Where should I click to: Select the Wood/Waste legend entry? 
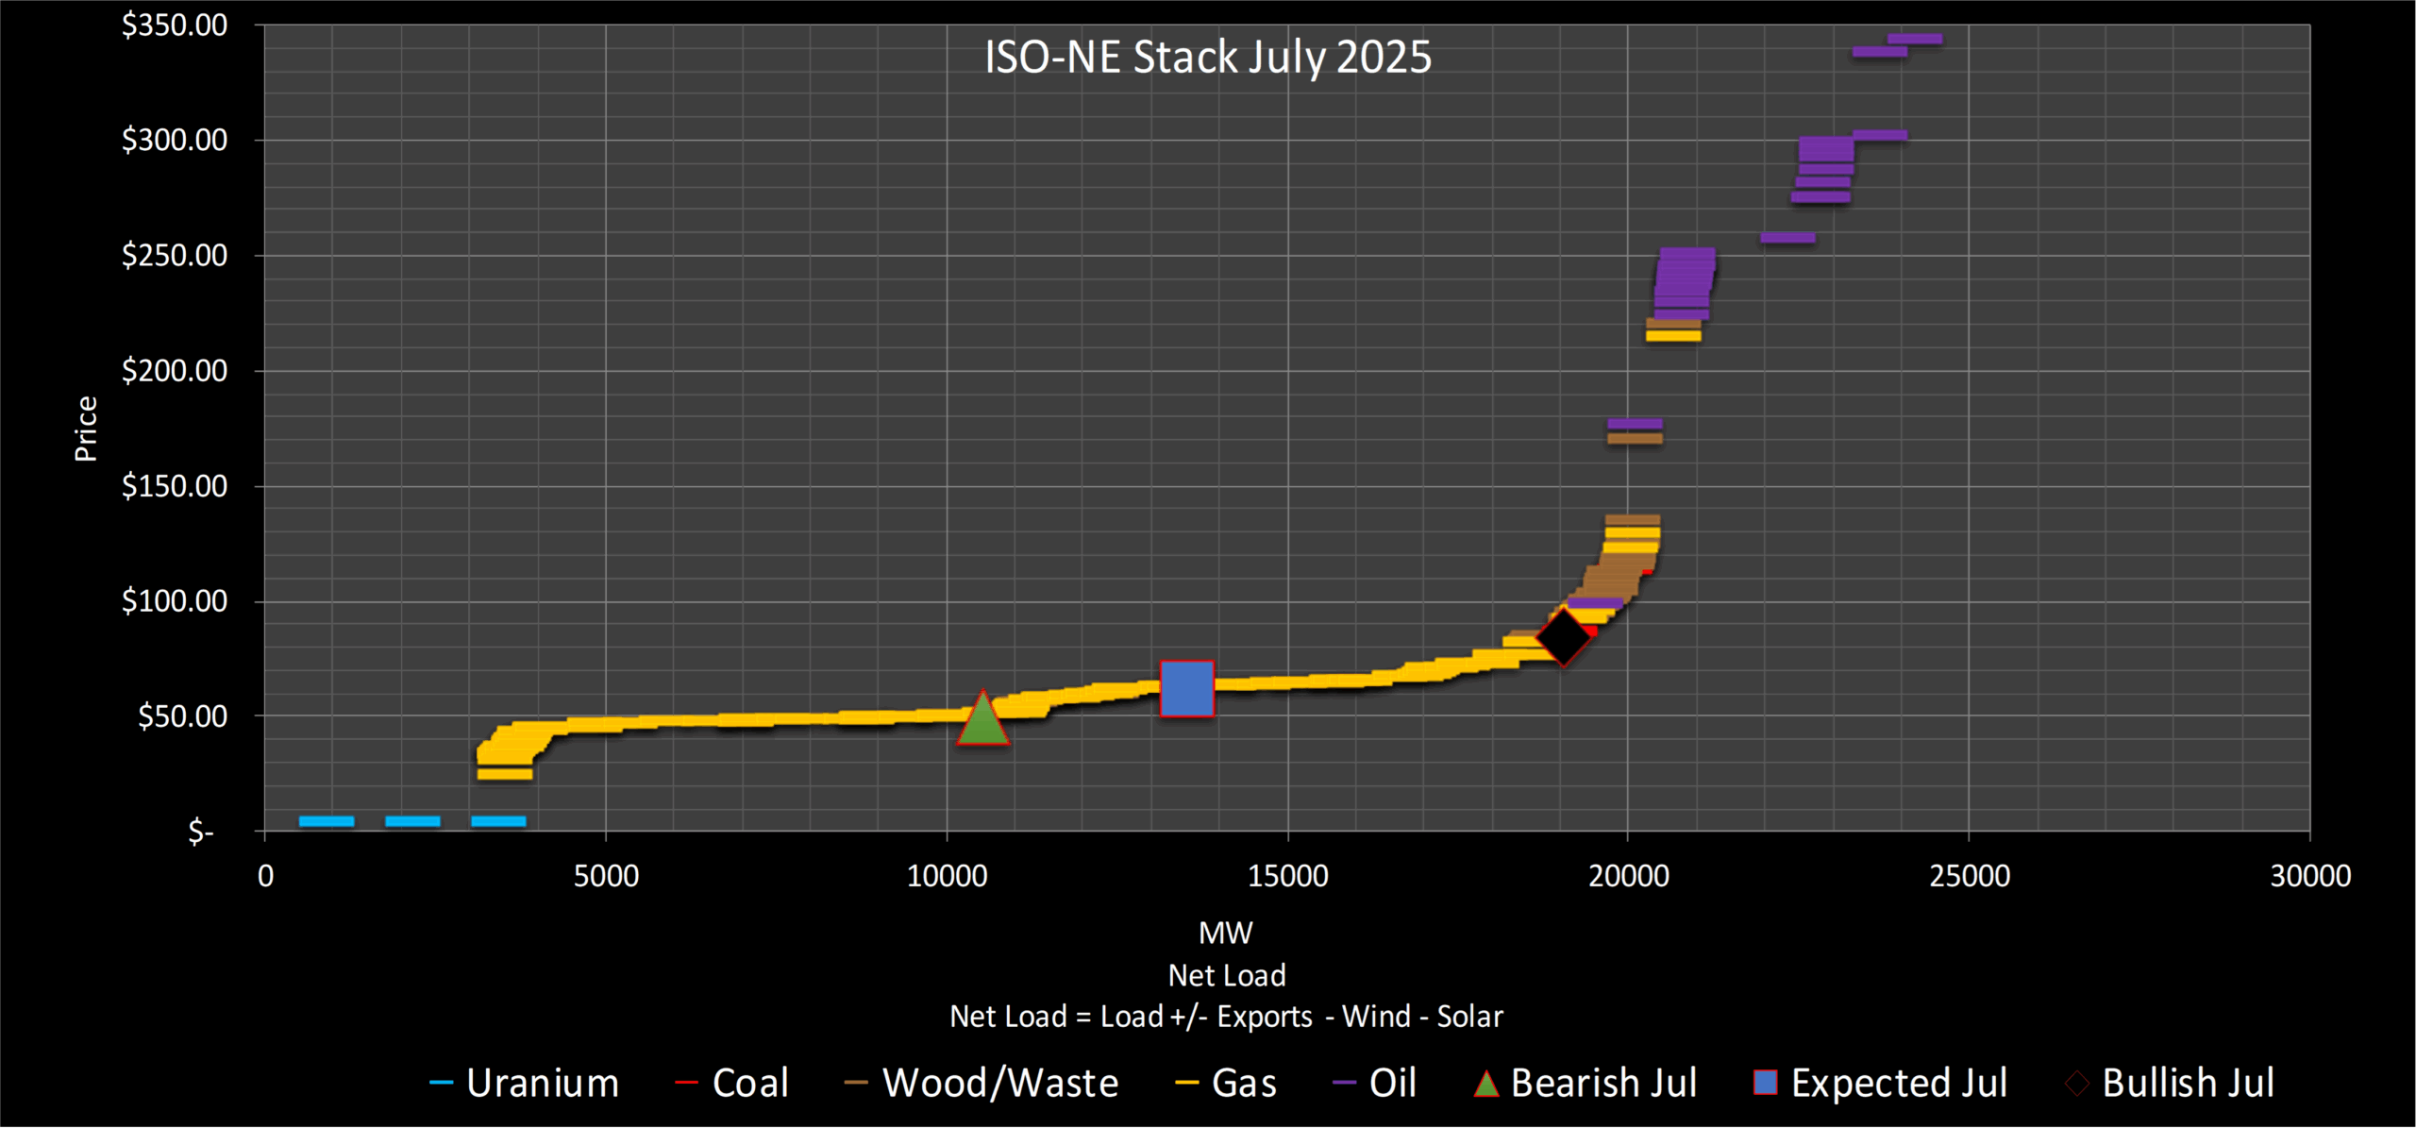[999, 1083]
